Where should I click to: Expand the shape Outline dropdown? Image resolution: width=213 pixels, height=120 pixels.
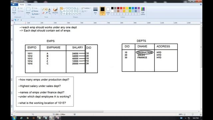86,8
